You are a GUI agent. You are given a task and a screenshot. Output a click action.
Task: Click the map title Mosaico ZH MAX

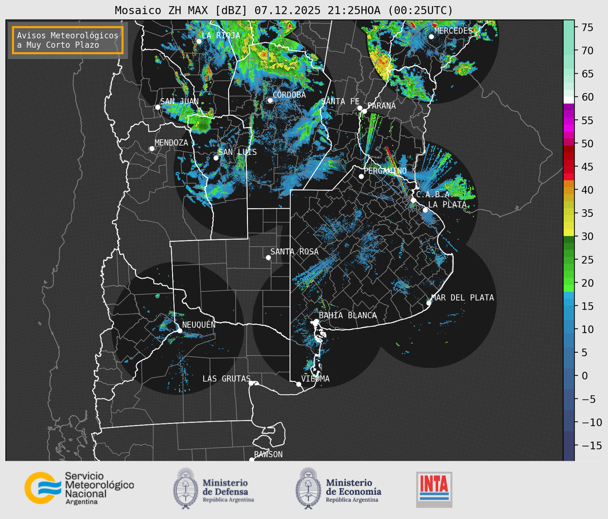point(284,10)
